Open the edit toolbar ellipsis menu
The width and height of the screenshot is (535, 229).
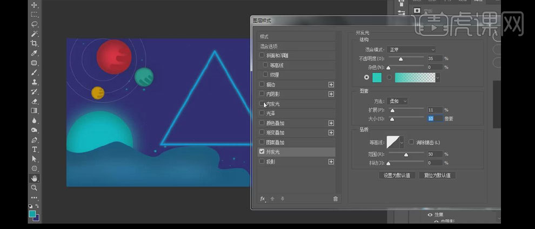coord(35,197)
